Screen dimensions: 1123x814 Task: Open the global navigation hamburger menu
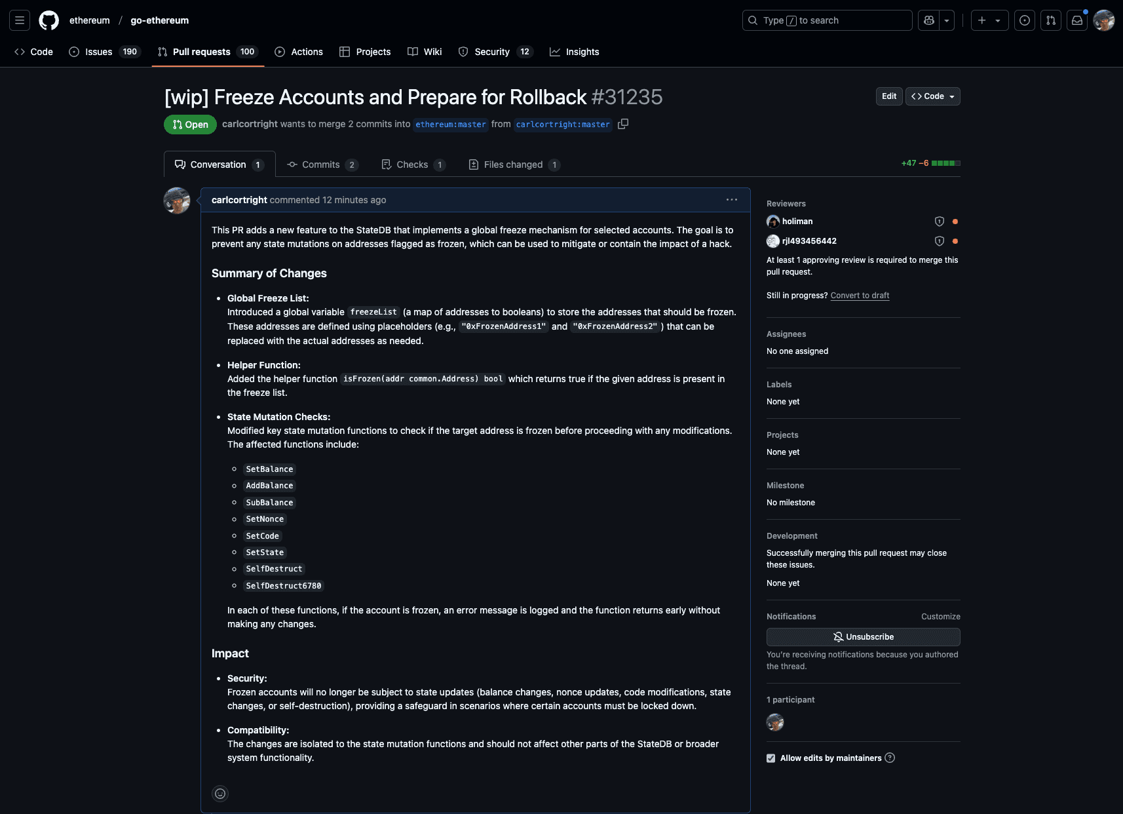tap(19, 20)
